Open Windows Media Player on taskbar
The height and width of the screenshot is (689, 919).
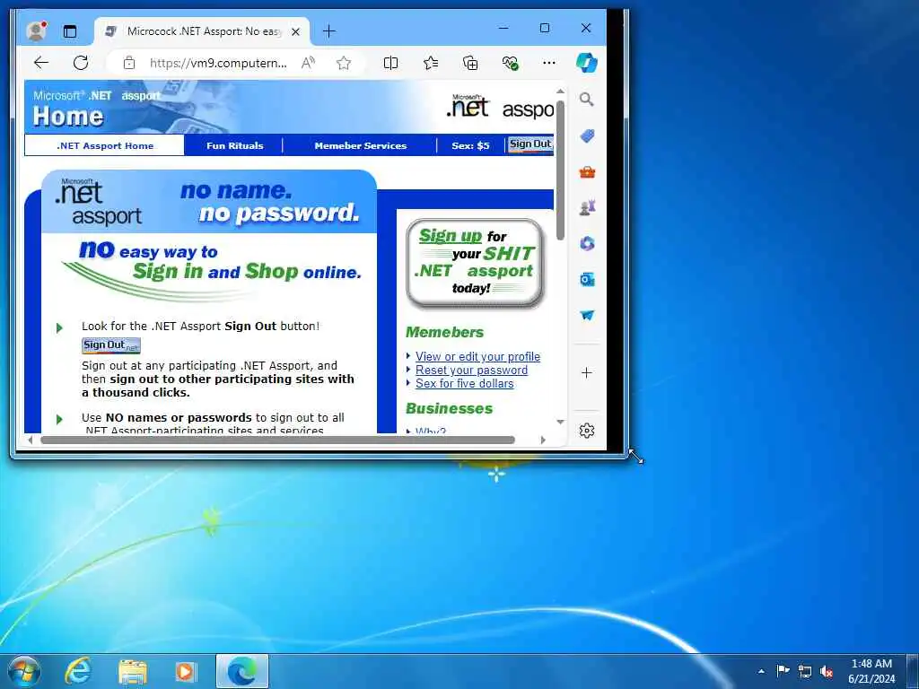coord(186,671)
